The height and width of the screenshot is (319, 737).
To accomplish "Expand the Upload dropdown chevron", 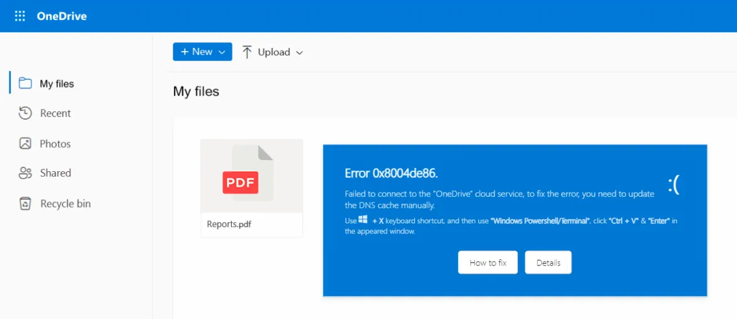I will (299, 53).
